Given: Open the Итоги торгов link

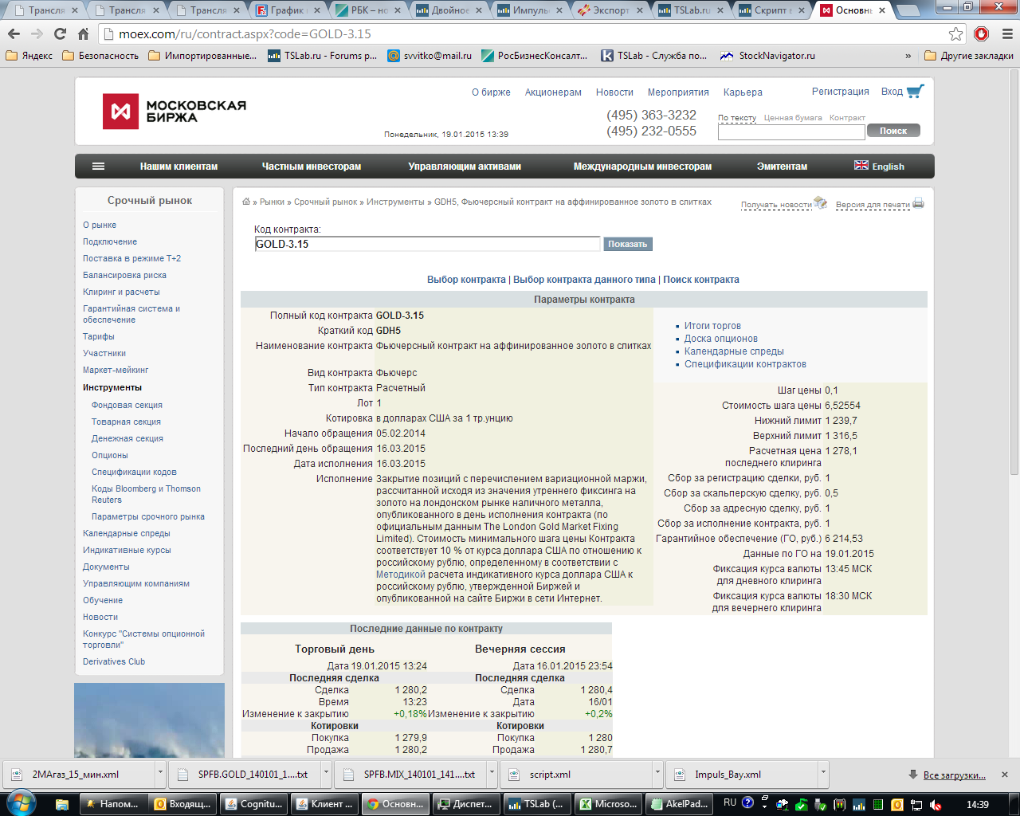Looking at the screenshot, I should tap(712, 326).
